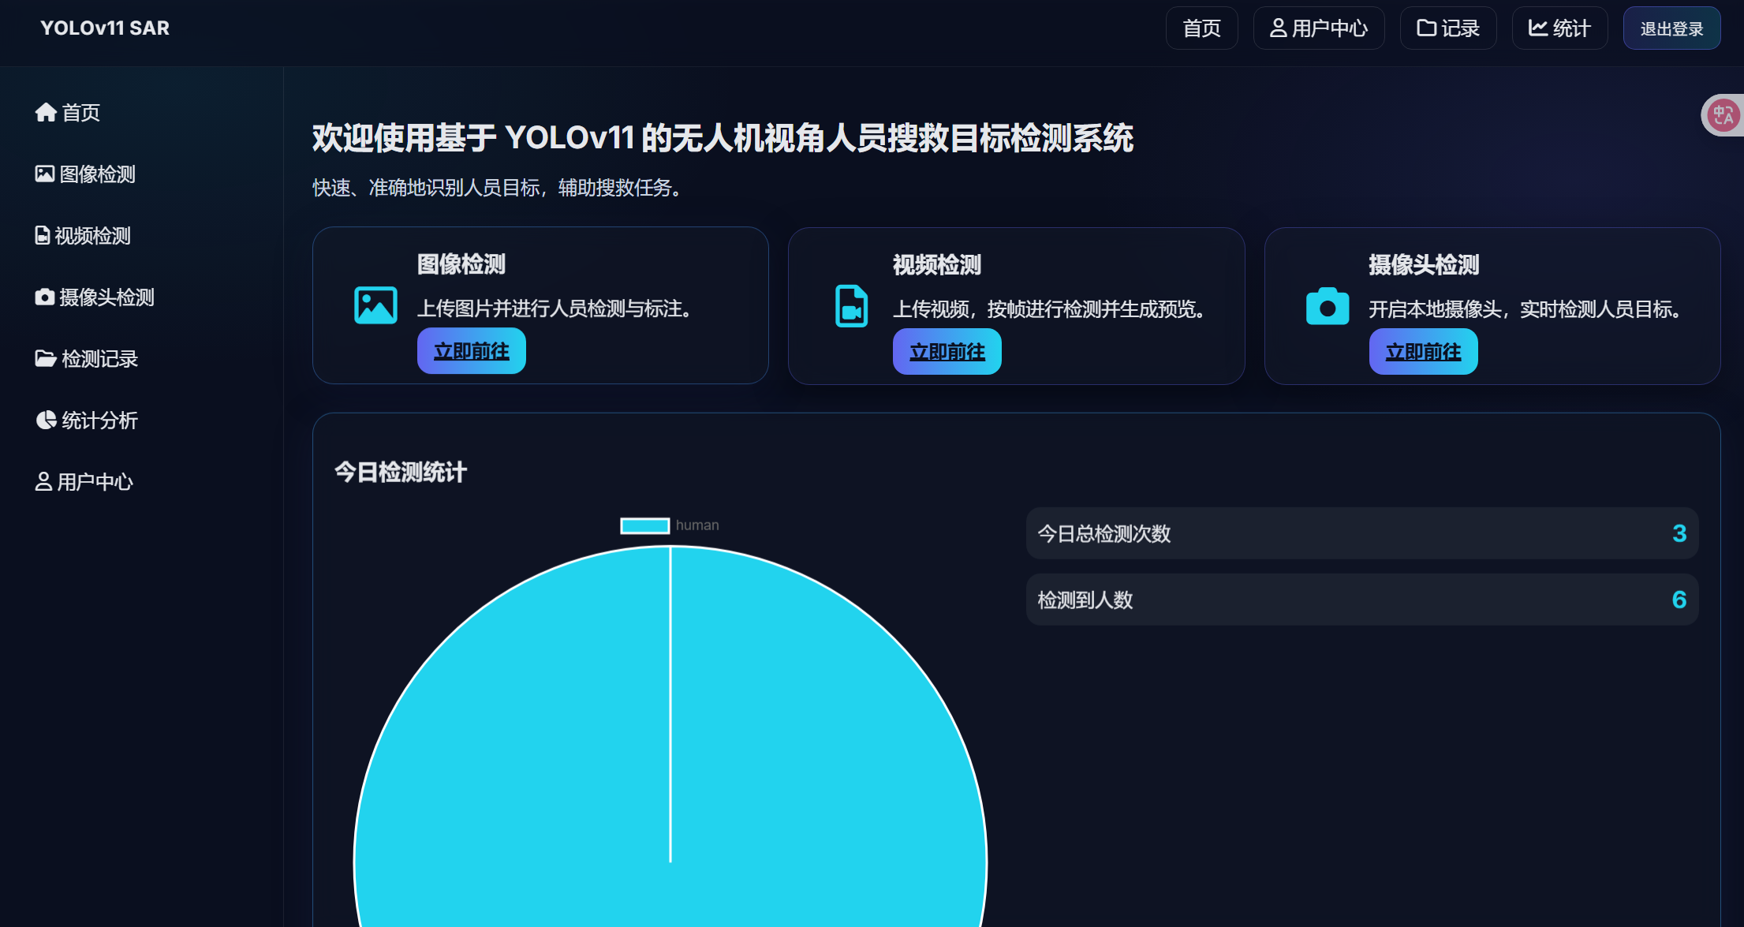1744x927 pixels.
Task: Click the value 3 for 今日总检测次数
Action: (x=1679, y=534)
